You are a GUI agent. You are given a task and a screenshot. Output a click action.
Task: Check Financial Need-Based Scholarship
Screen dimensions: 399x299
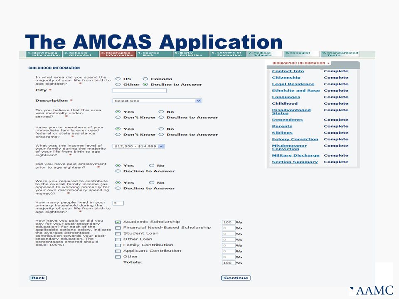[118, 228]
